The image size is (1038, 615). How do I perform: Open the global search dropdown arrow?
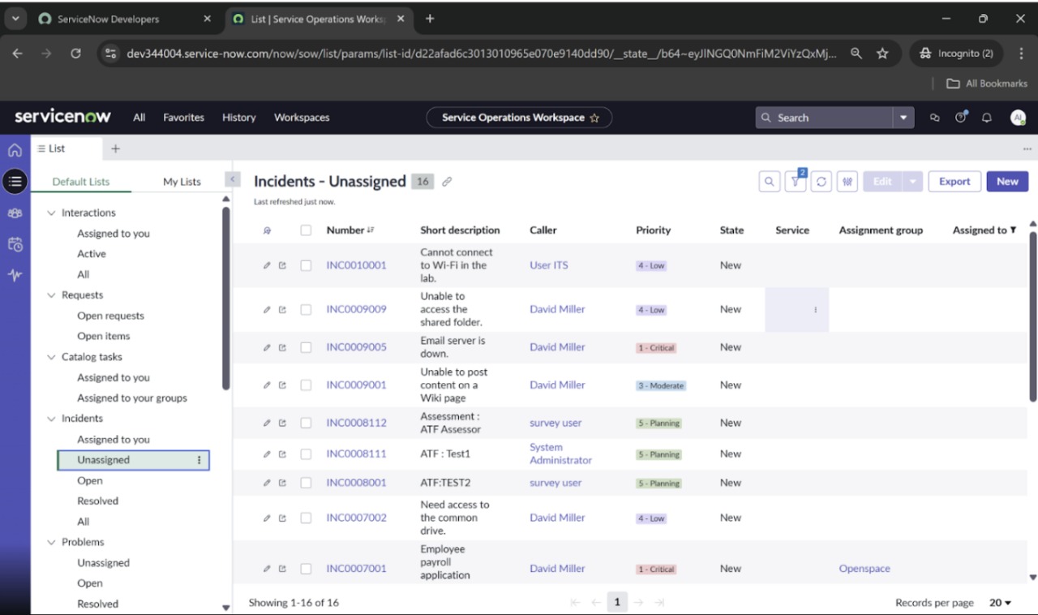point(904,118)
